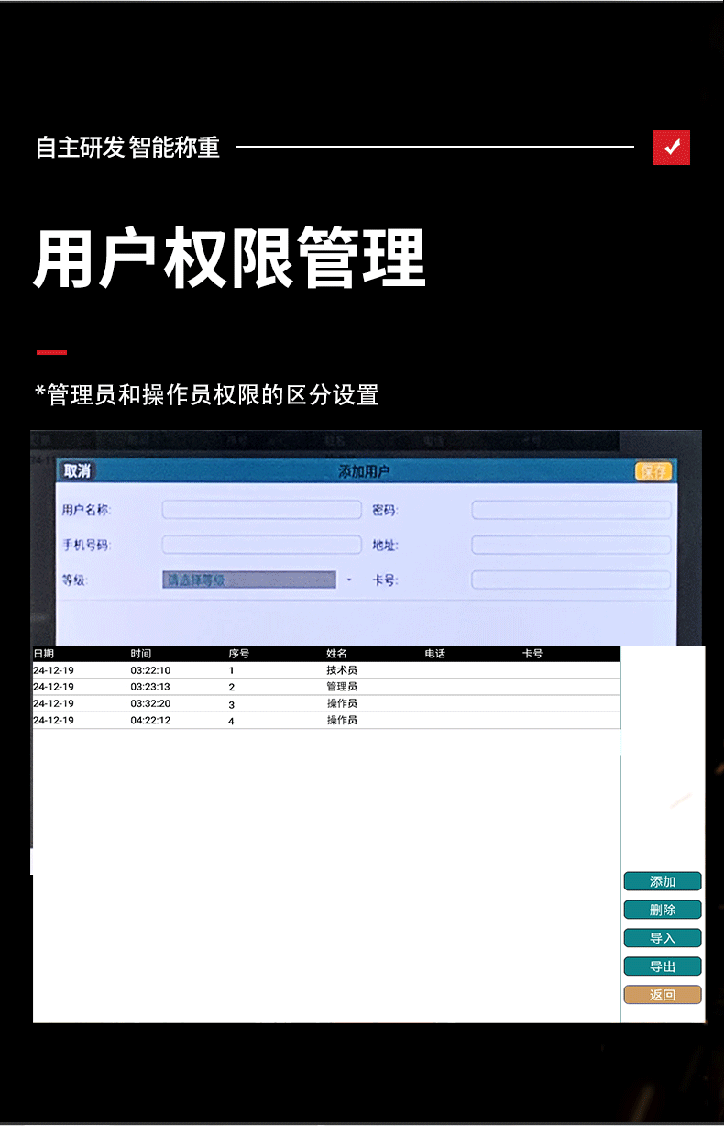The height and width of the screenshot is (1126, 724).
Task: Pick row number 4 logged at 04:22:12
Action: [x=325, y=721]
